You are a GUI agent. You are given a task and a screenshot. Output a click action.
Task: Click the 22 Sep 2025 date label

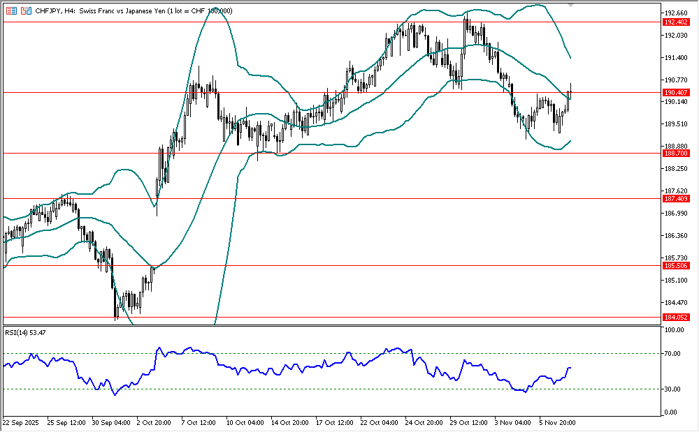tap(22, 422)
